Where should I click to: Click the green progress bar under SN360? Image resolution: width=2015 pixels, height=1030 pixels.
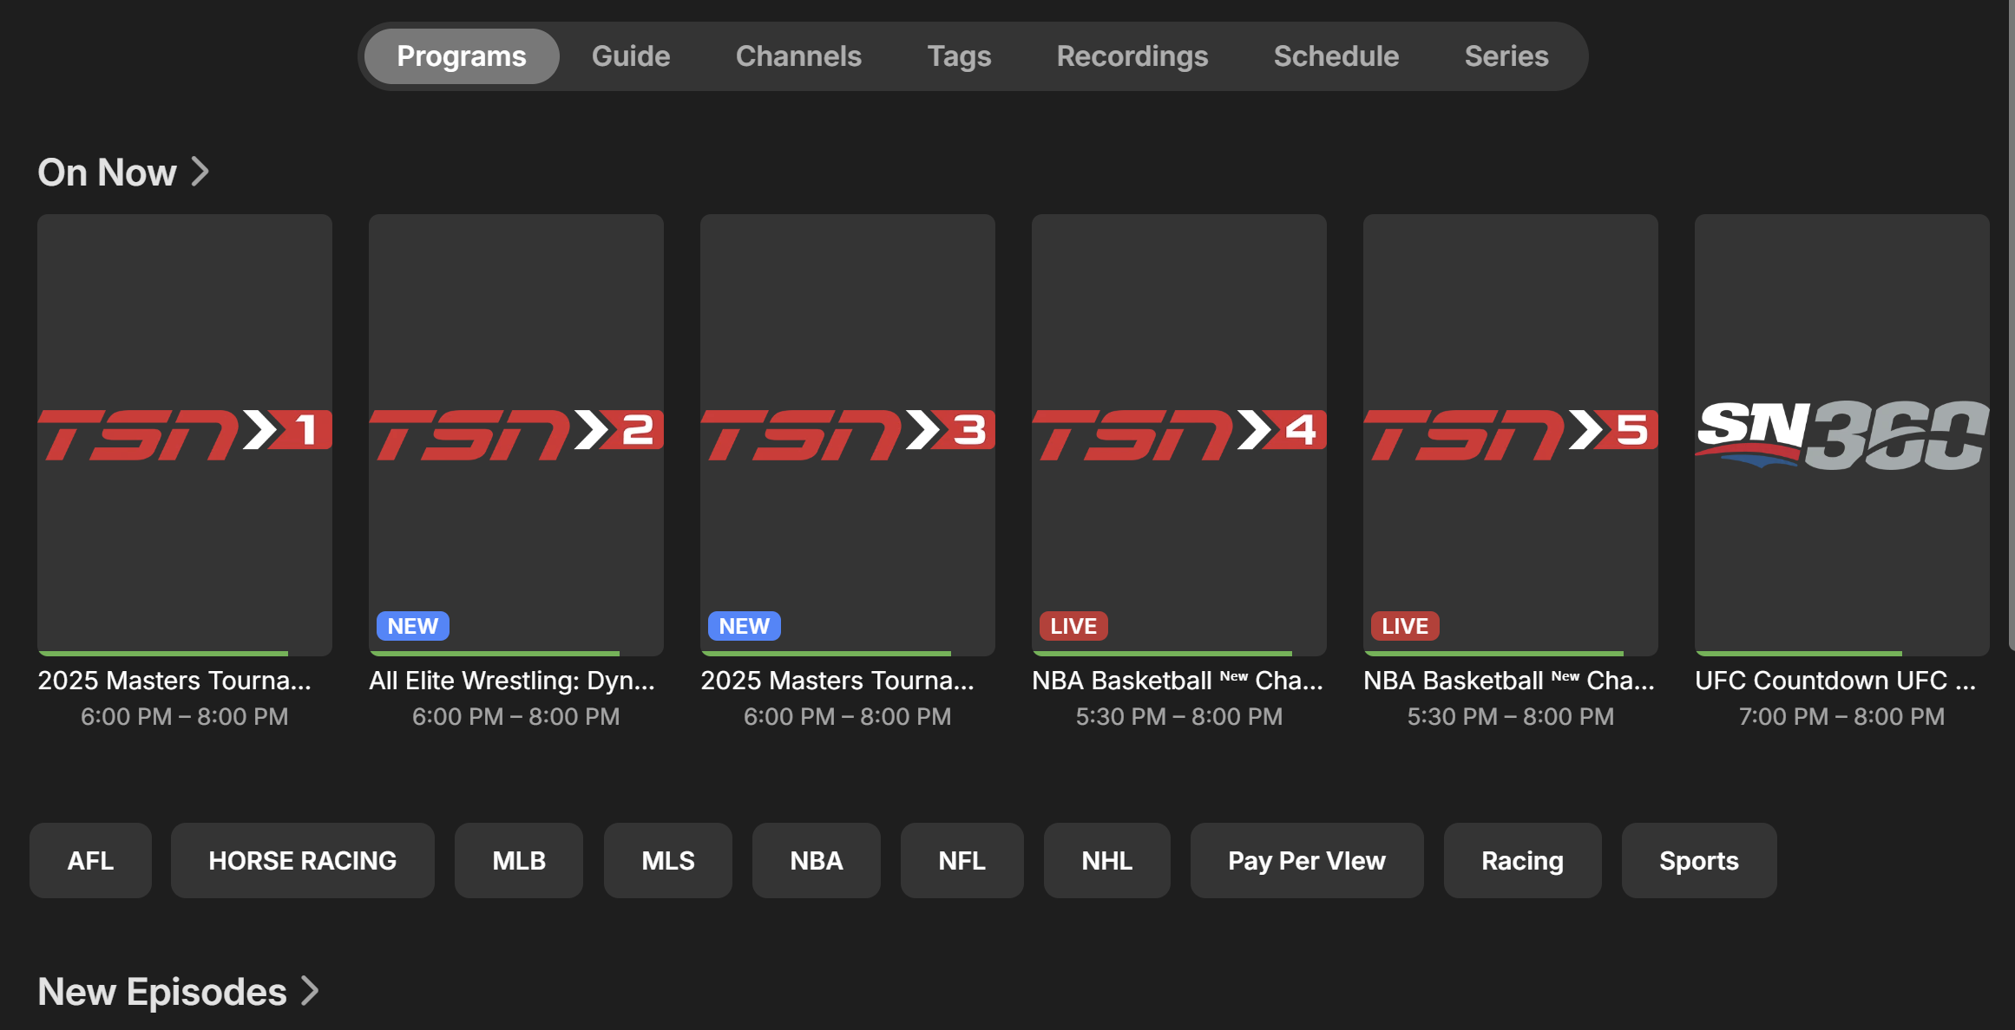[1798, 654]
